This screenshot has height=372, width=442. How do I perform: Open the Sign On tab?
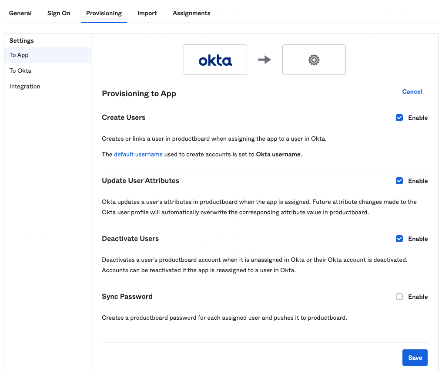click(x=58, y=13)
